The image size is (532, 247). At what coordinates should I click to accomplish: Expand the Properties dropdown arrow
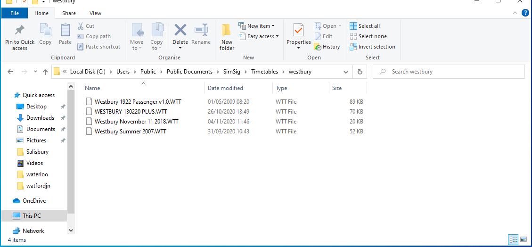[x=299, y=48]
